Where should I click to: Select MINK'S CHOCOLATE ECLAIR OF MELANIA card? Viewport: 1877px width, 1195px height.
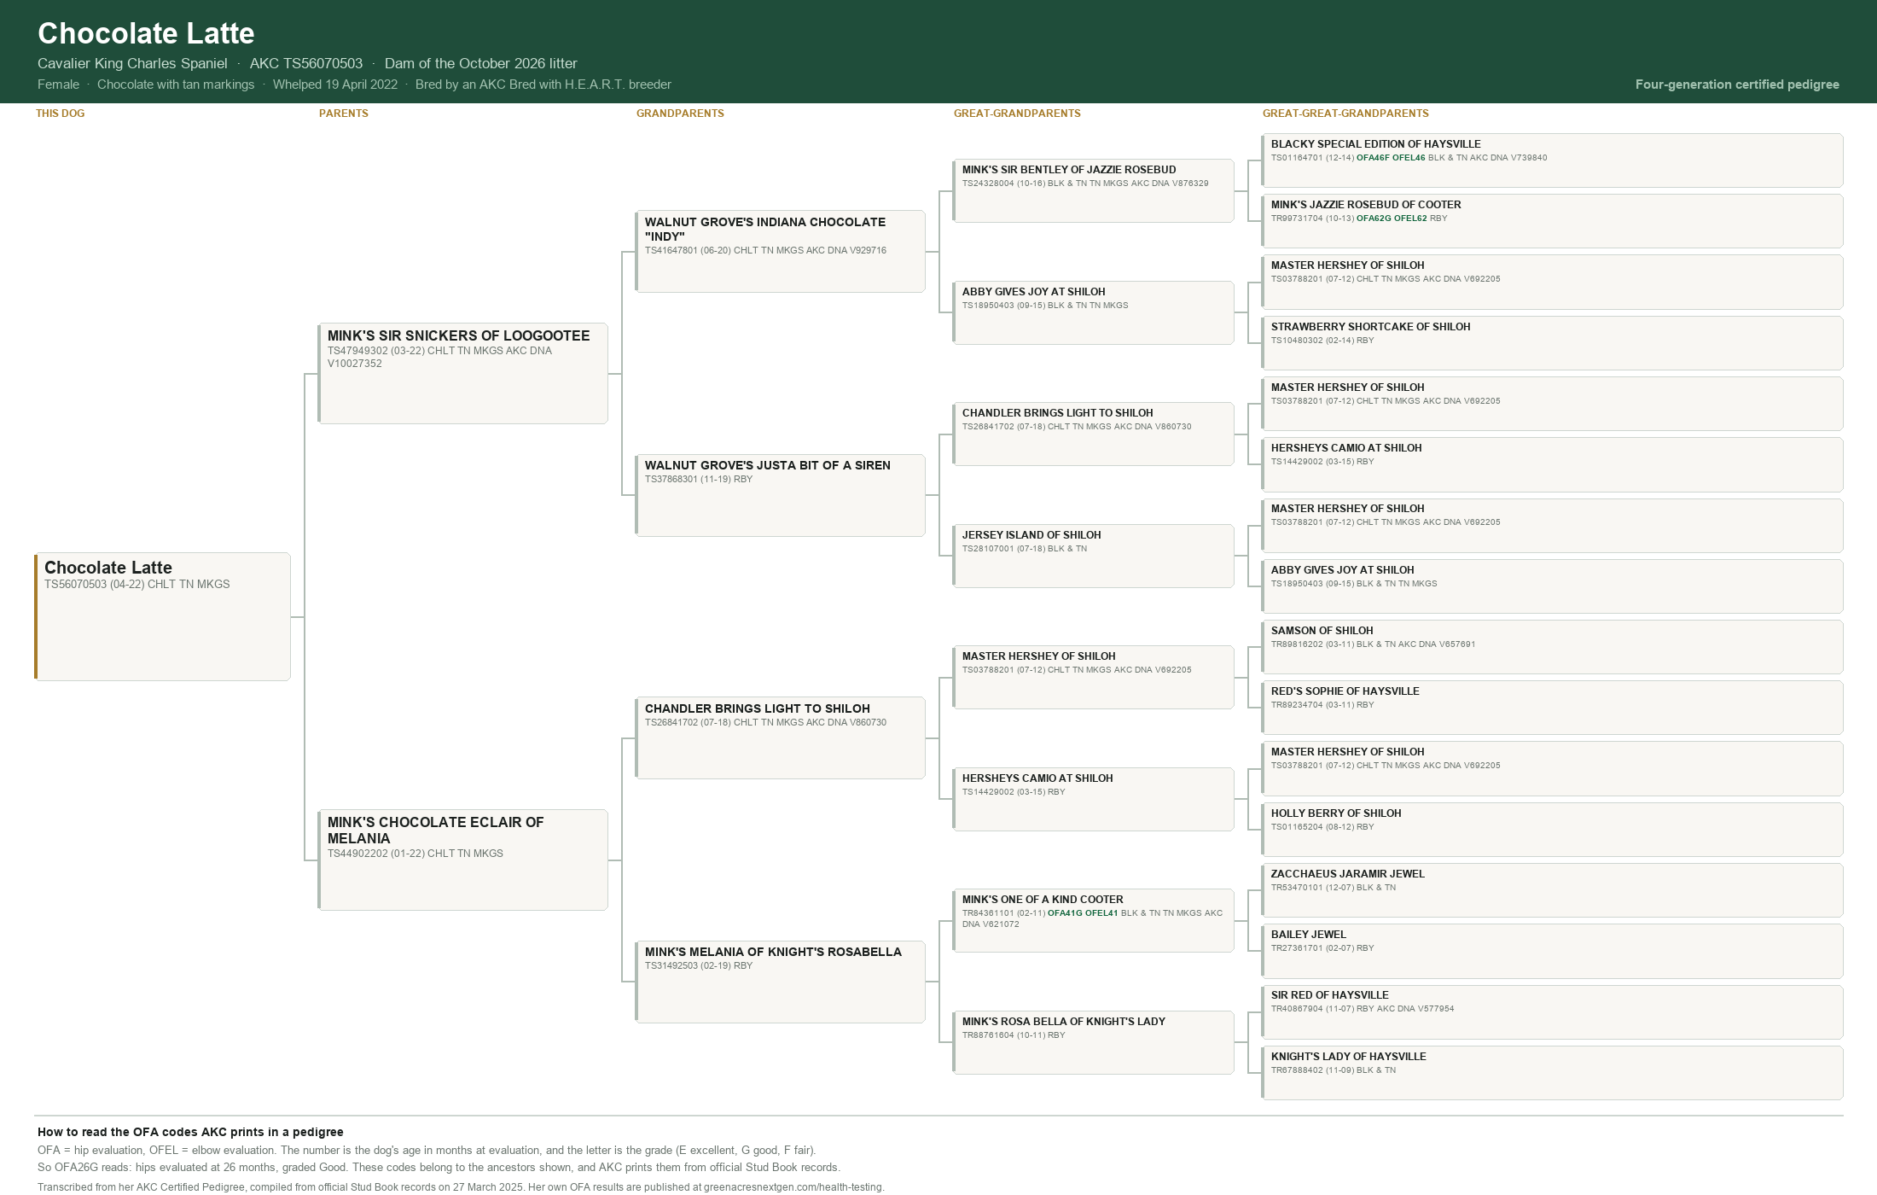[462, 860]
